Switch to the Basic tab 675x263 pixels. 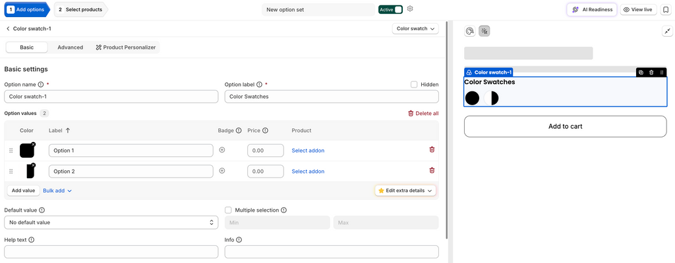coord(26,47)
